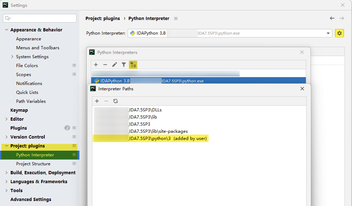
Task: Open Project Structure settings
Action: [33, 164]
